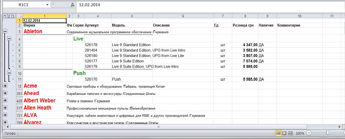Click the Описание header cell
345x139 pixels.
[x=183, y=25]
